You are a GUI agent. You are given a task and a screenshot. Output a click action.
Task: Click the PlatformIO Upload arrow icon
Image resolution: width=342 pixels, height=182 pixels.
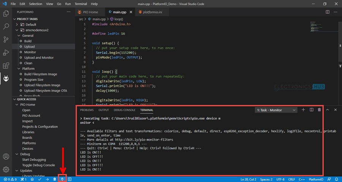(x=47, y=179)
